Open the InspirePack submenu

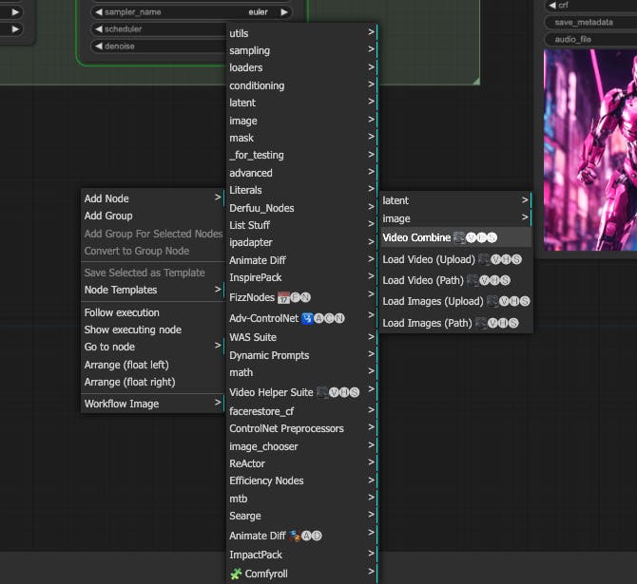301,277
